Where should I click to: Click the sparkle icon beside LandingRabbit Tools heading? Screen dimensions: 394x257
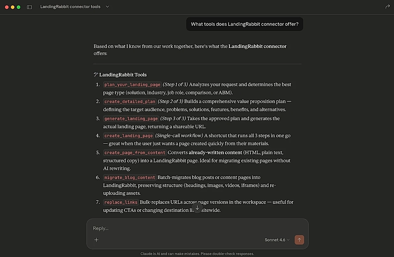[96, 74]
